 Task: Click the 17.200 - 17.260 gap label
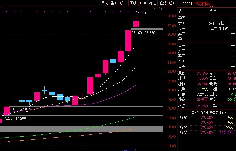tap(14, 118)
